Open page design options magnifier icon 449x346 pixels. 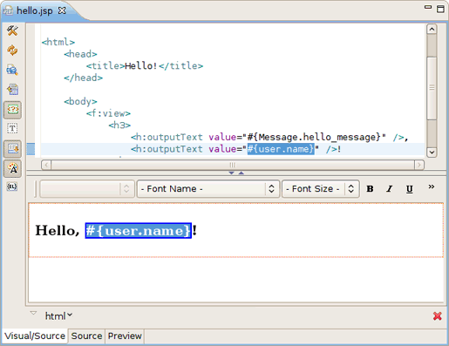point(12,70)
